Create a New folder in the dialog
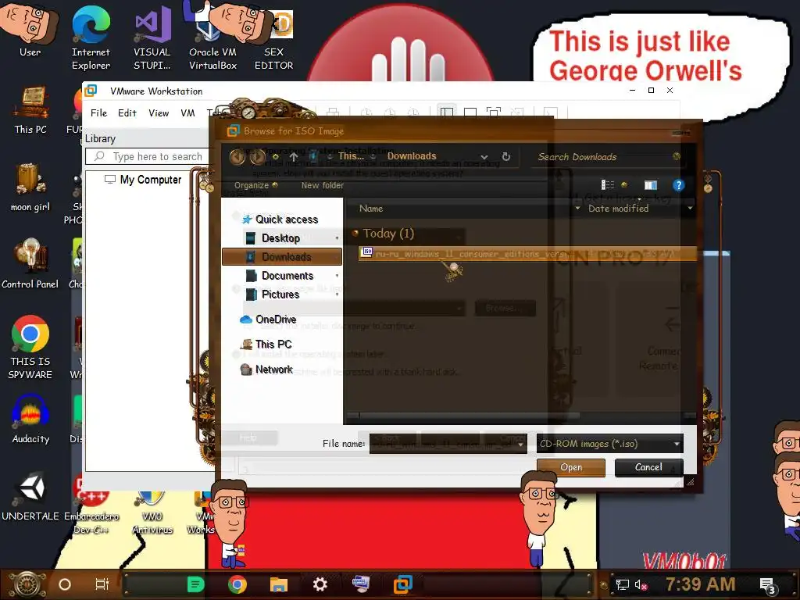 point(323,185)
